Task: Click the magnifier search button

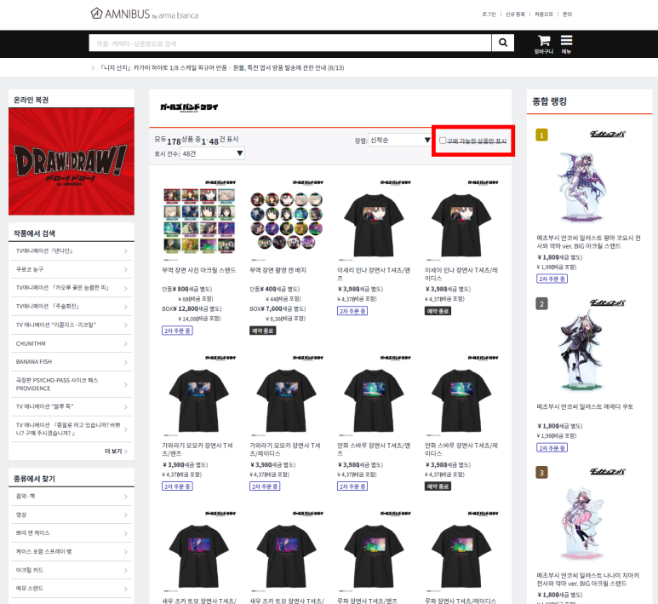Action: 503,43
